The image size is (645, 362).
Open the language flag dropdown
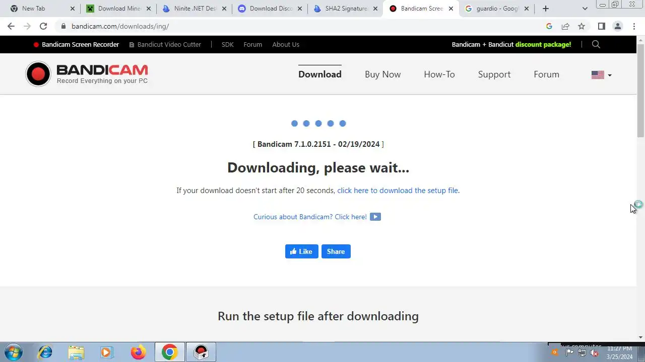(601, 75)
